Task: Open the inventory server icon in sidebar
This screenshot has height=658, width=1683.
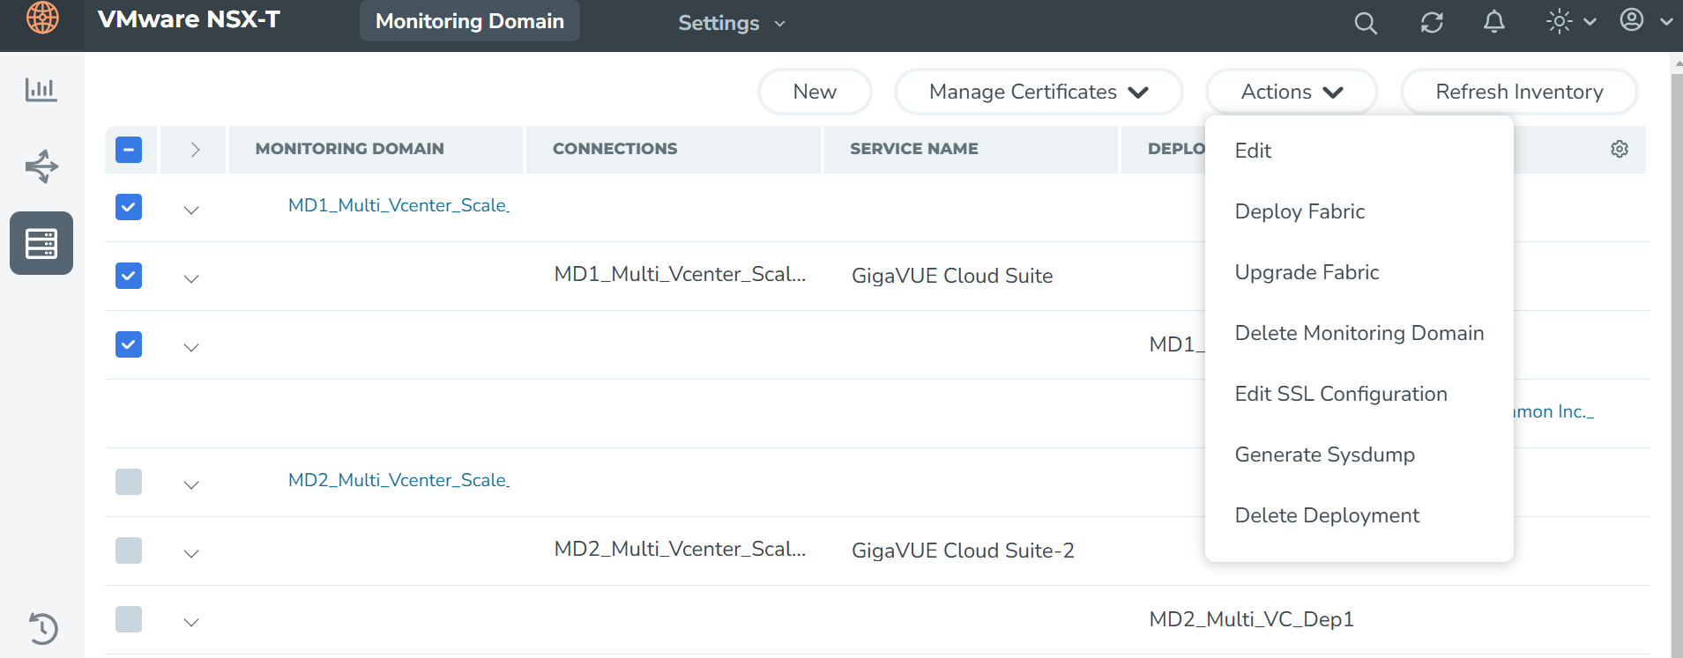Action: coord(41,243)
